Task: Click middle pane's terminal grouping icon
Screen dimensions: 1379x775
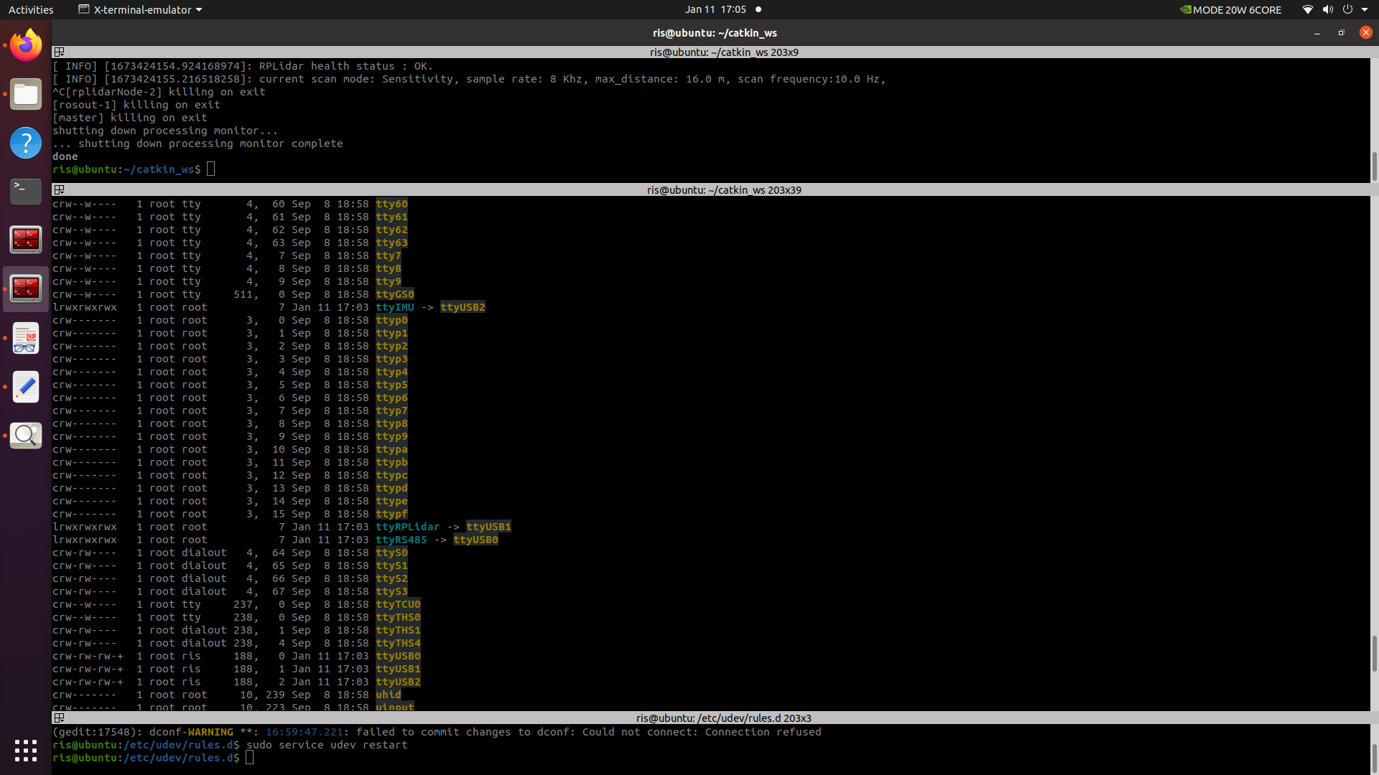Action: click(x=60, y=190)
